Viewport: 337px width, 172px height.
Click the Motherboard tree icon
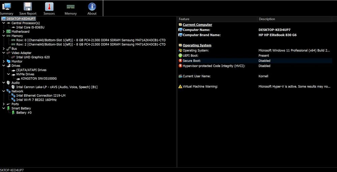(9, 32)
